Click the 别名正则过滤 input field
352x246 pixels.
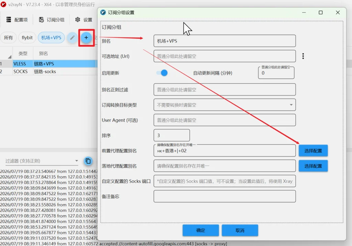pyautogui.click(x=224, y=90)
